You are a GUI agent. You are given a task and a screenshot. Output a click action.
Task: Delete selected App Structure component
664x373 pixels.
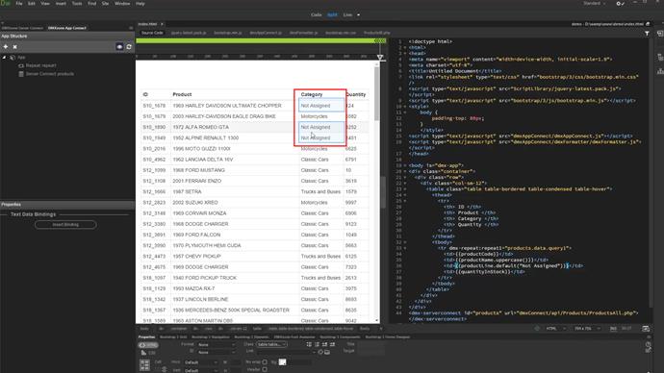[x=14, y=46]
